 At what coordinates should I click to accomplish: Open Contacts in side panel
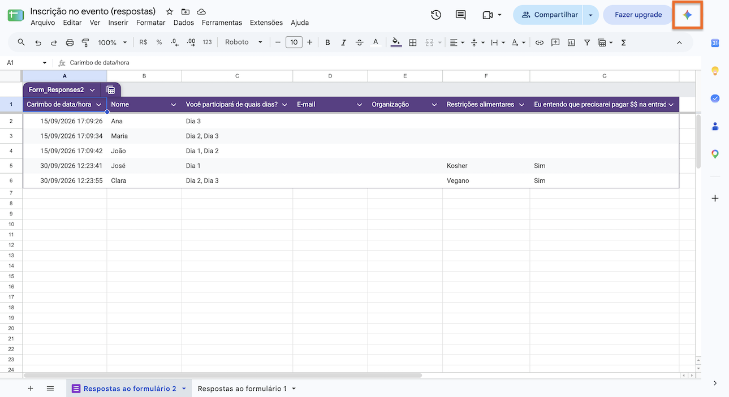pos(715,126)
